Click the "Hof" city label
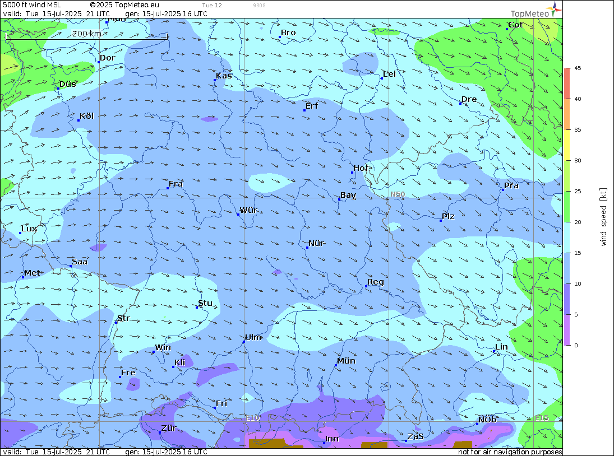This screenshot has width=614, height=456. pyautogui.click(x=361, y=168)
